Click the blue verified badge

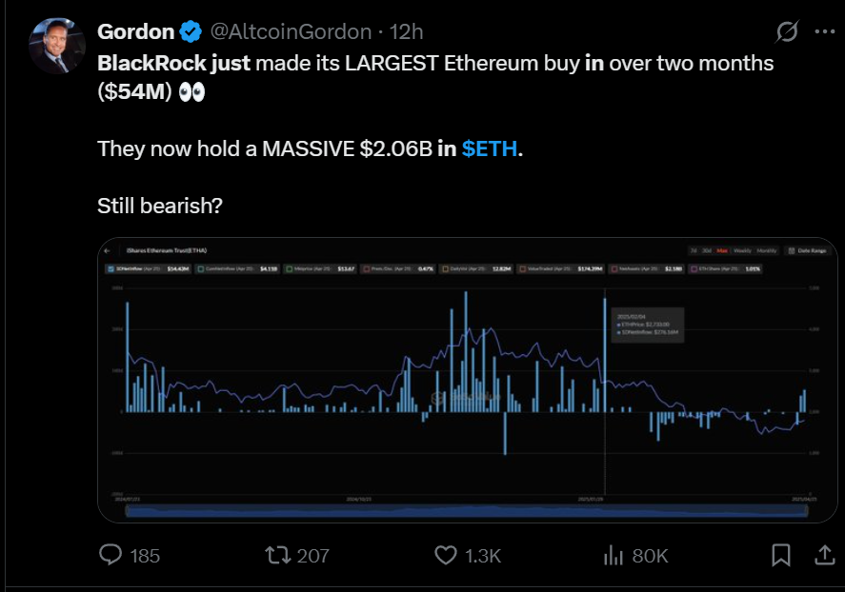[191, 32]
